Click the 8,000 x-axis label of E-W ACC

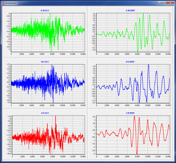pyautogui.click(x=52, y=54)
